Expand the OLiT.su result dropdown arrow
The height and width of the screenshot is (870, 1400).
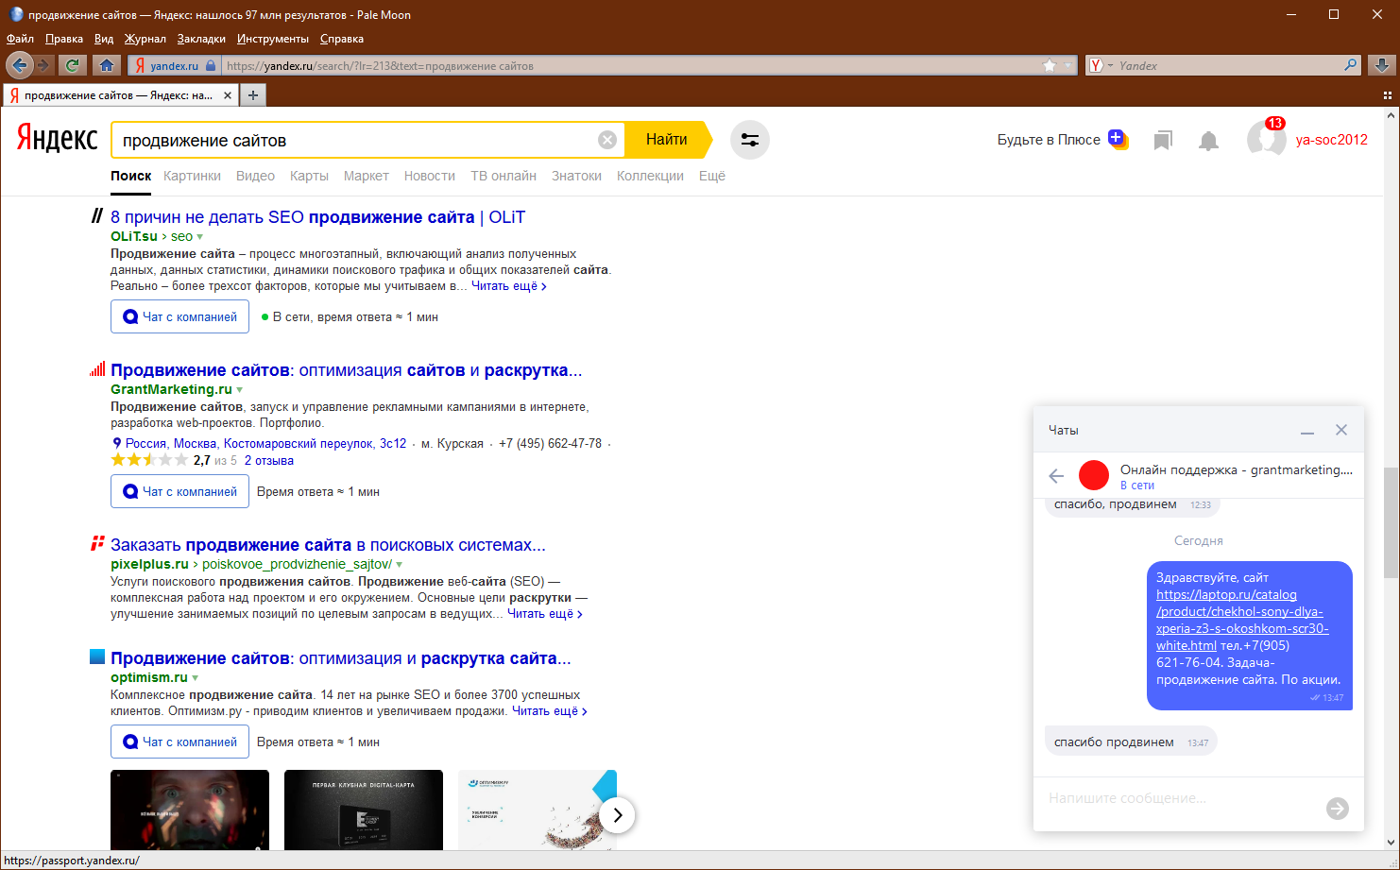[x=199, y=237]
